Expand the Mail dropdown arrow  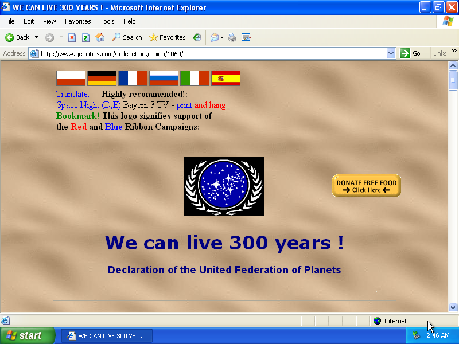click(x=221, y=37)
